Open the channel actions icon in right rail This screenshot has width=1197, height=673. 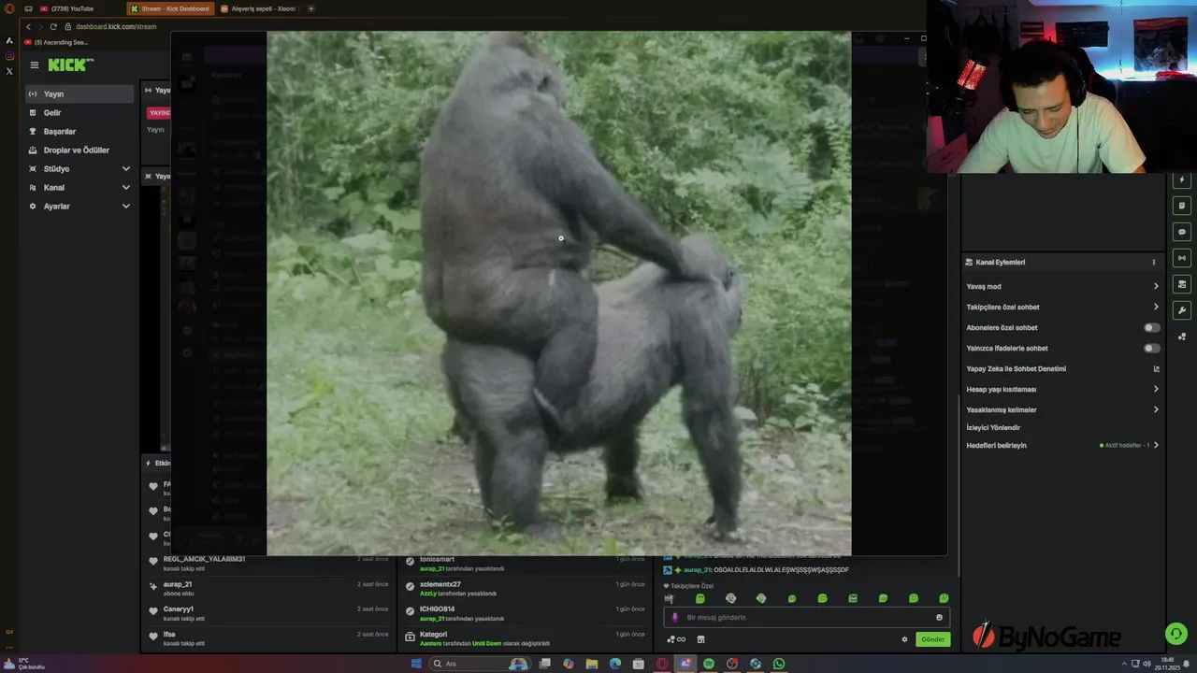click(x=1182, y=284)
